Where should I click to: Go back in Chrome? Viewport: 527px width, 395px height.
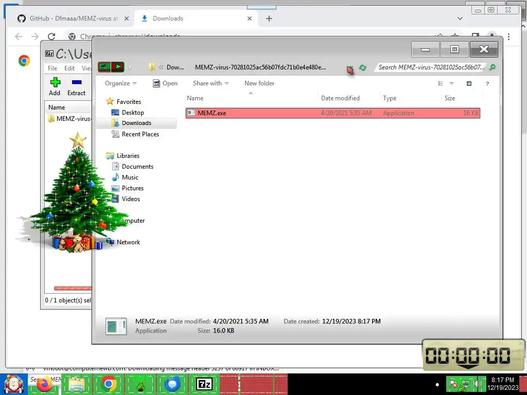pyautogui.click(x=19, y=37)
